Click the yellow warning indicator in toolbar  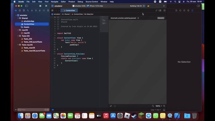(x=148, y=6)
